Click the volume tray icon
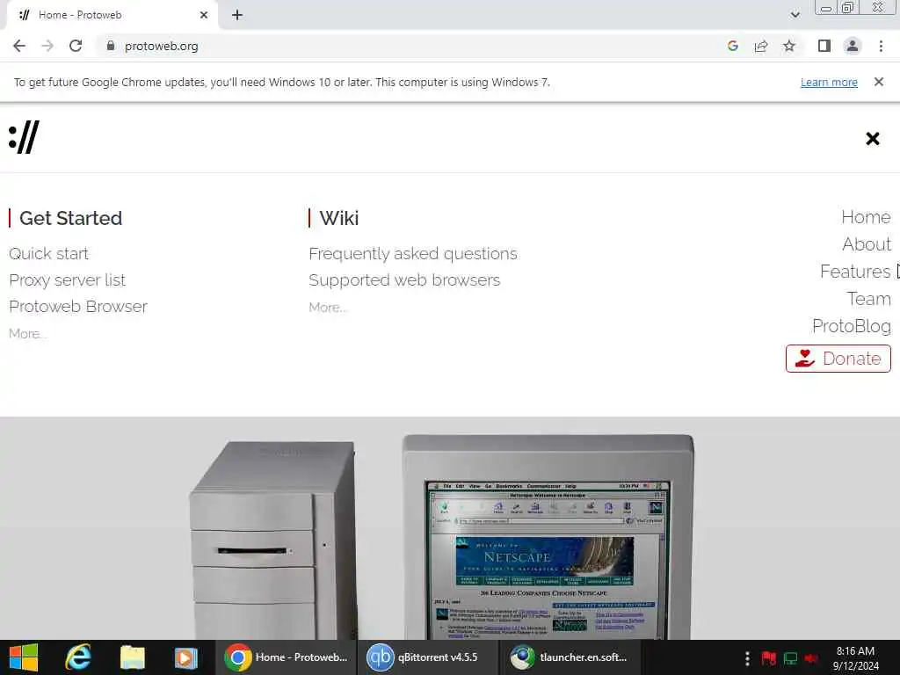 click(811, 657)
